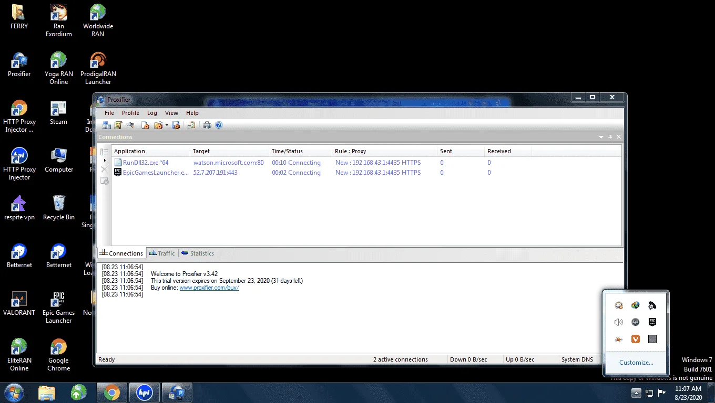This screenshot has height=403, width=715.
Task: Select the EpicGamesLauncher.e... connection row
Action: pos(366,173)
